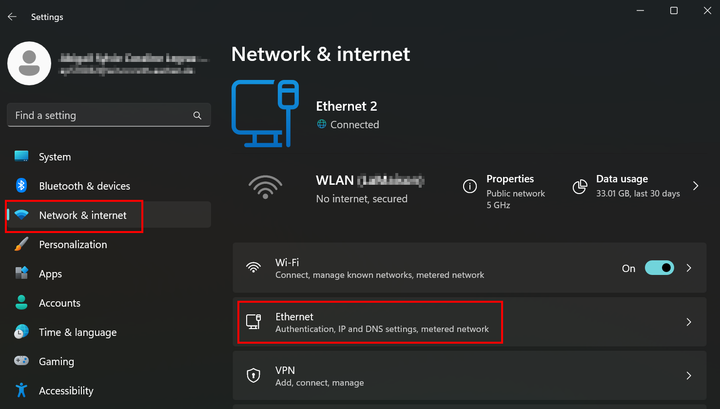Toggle Wi-Fi off

pyautogui.click(x=659, y=268)
